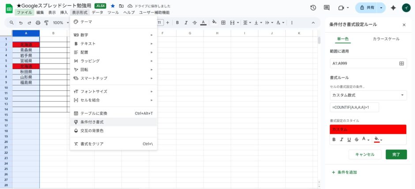Click the print icon in toolbar
The width and height of the screenshot is (415, 189).
[x=38, y=22]
